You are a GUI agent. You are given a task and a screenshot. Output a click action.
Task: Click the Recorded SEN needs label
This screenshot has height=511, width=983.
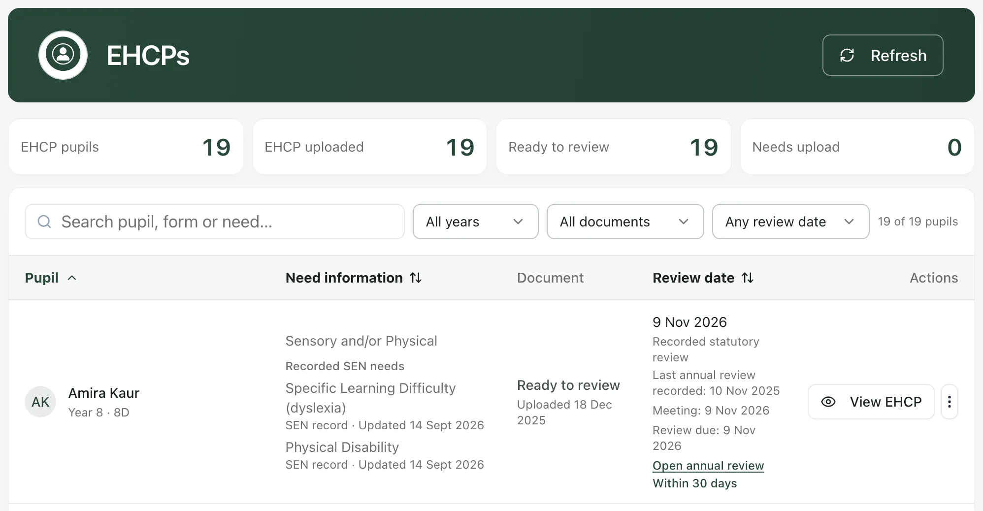tap(345, 366)
